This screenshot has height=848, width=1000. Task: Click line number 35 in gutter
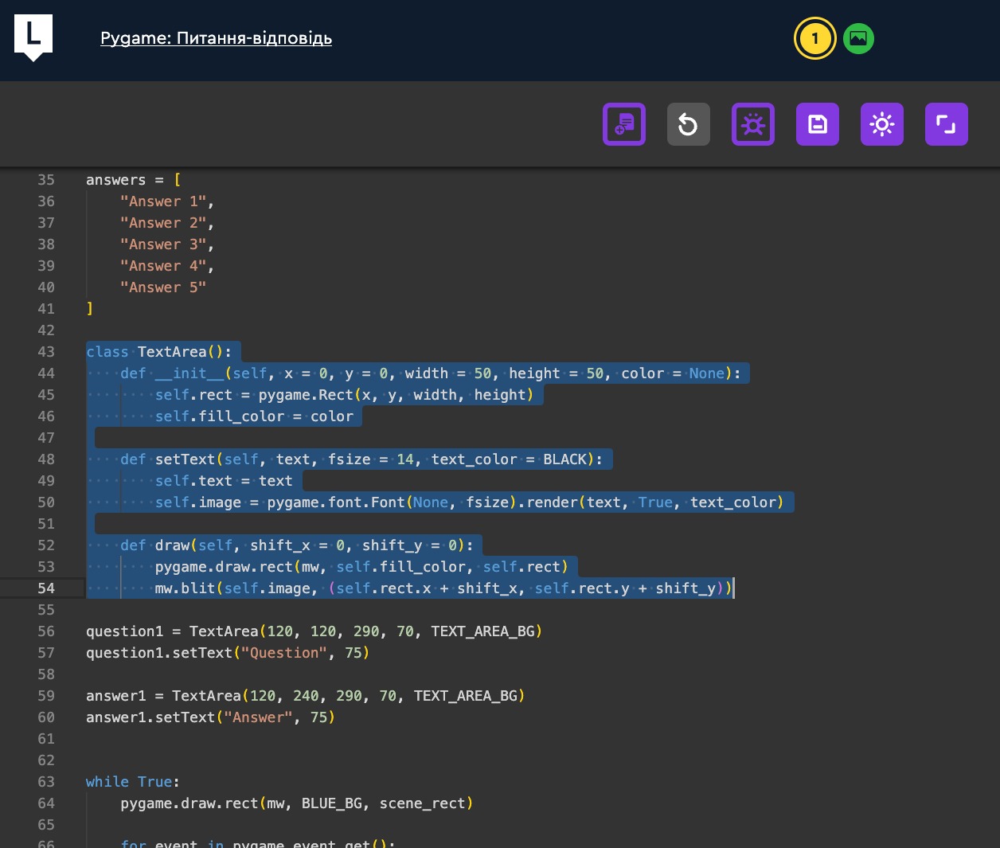click(x=46, y=180)
